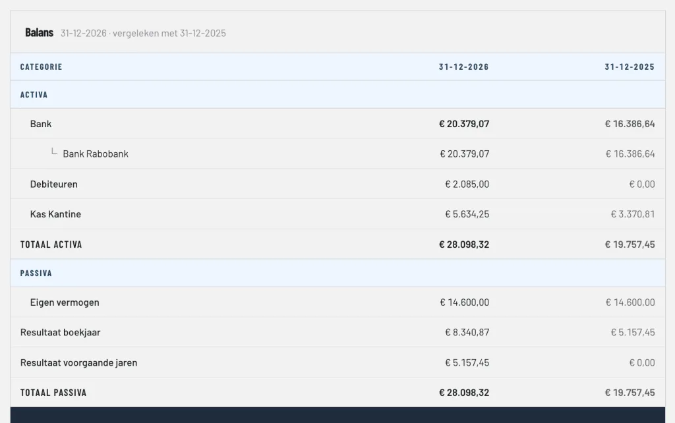The width and height of the screenshot is (675, 423).
Task: Select the Eigen vermogen row label
Action: pos(65,302)
